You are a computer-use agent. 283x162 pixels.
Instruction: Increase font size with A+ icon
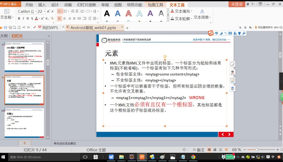[48, 11]
